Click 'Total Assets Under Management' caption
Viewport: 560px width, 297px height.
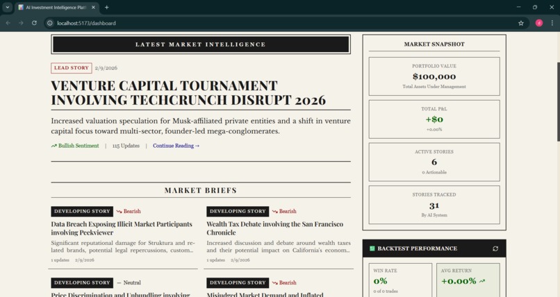(434, 87)
